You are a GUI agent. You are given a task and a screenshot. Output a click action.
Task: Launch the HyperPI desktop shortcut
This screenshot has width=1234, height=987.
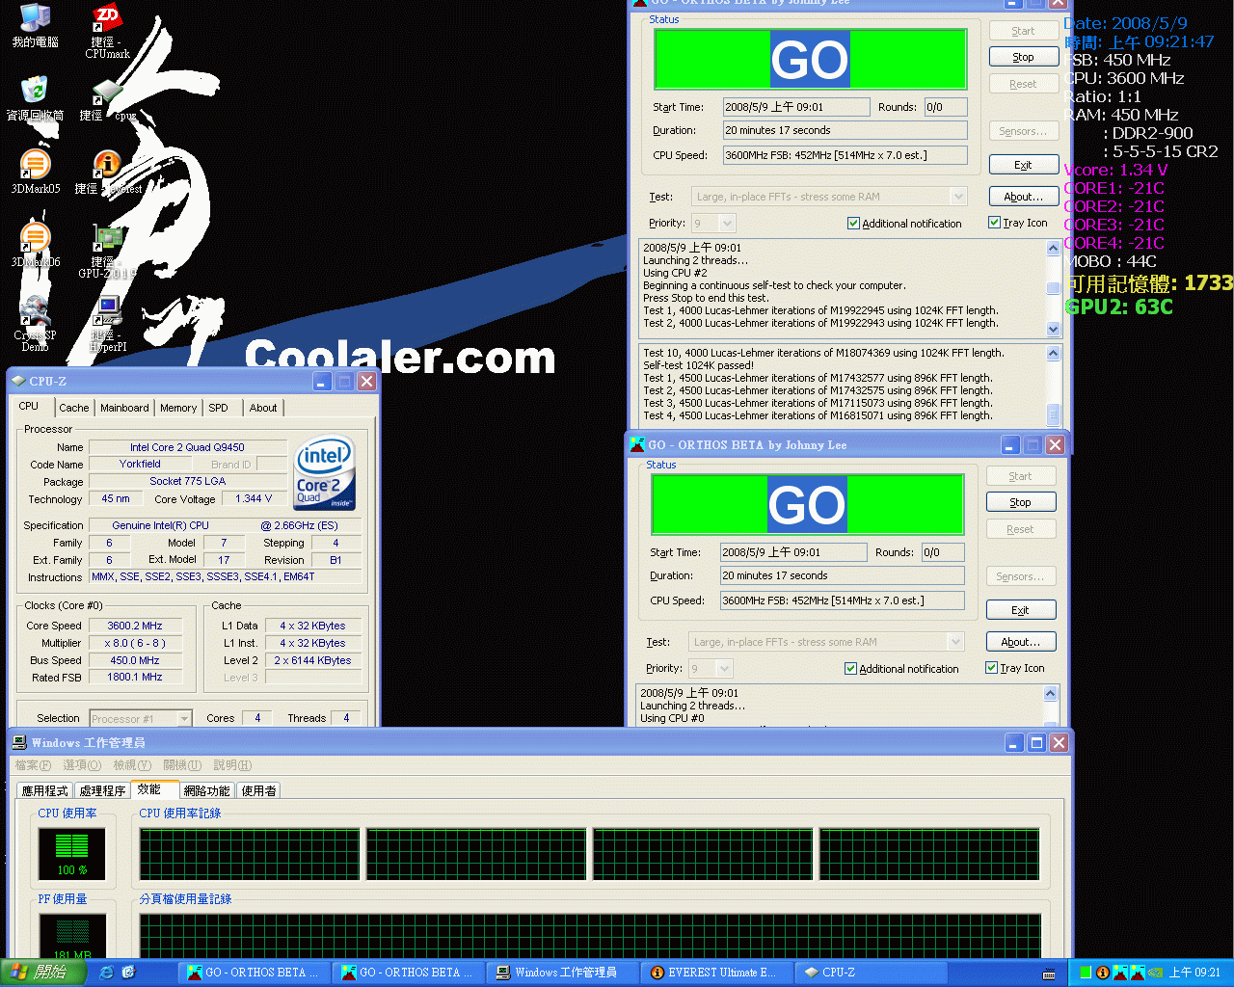click(107, 323)
